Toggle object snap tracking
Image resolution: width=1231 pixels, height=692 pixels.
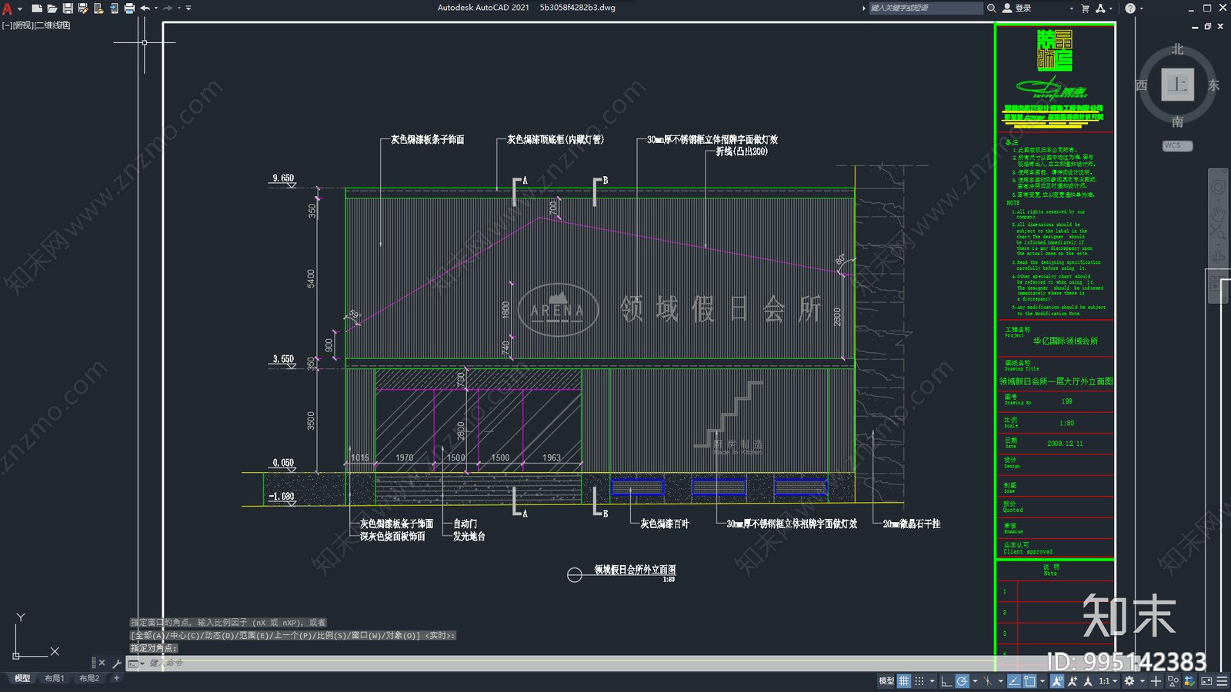point(1014,681)
